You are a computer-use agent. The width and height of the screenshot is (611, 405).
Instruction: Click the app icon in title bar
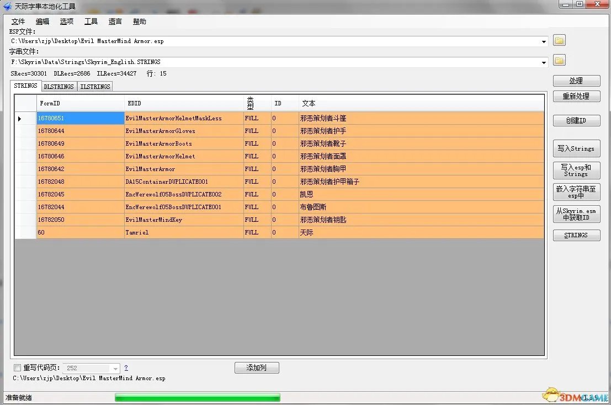[x=7, y=6]
